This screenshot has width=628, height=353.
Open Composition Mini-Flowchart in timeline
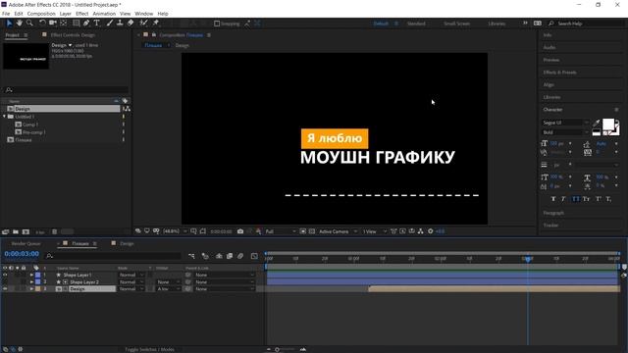(x=191, y=256)
